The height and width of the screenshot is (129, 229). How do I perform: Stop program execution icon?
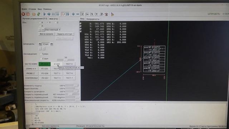pos(58,14)
